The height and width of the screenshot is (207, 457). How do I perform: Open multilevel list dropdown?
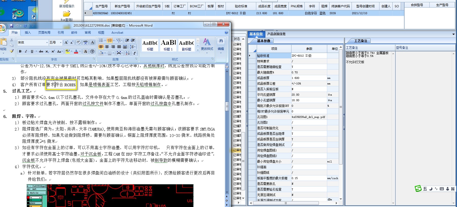pos(119,40)
